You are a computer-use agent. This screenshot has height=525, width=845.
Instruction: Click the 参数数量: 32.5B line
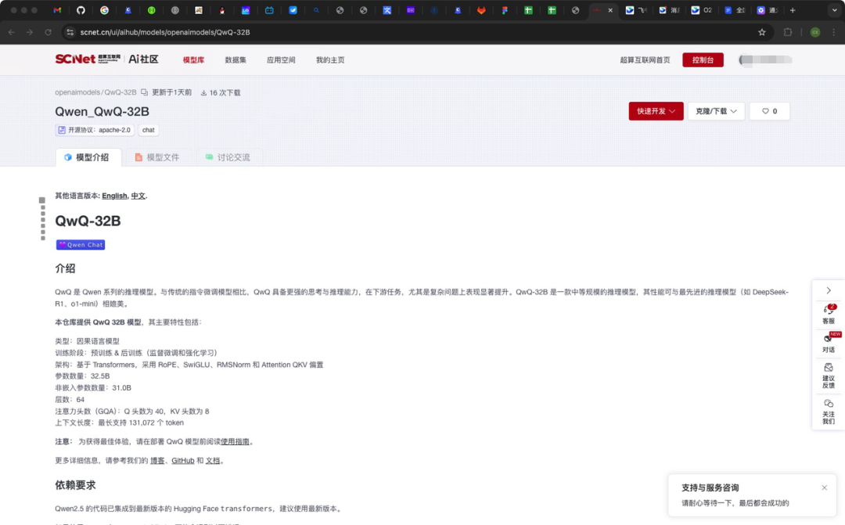coord(82,376)
